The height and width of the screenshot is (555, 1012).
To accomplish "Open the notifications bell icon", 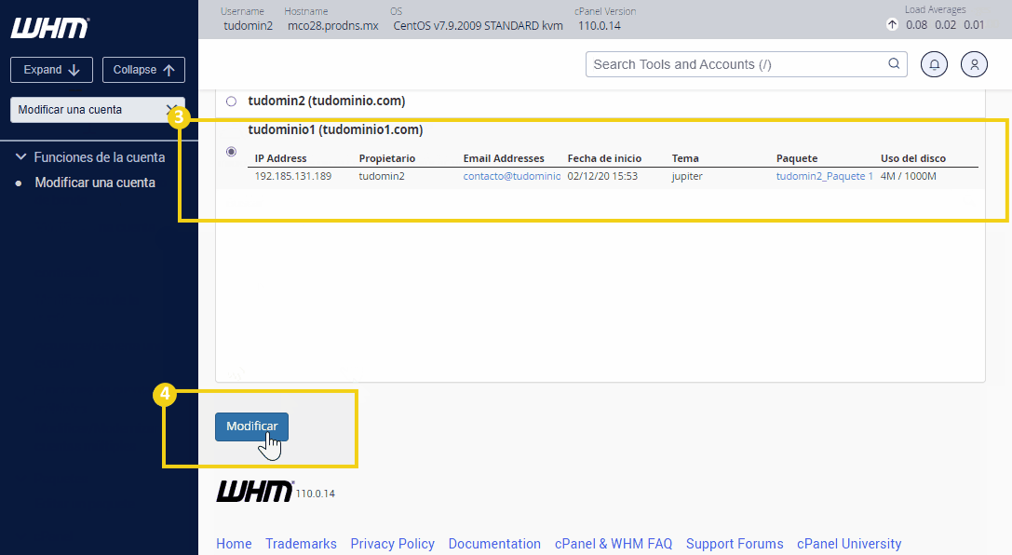I will [x=934, y=64].
